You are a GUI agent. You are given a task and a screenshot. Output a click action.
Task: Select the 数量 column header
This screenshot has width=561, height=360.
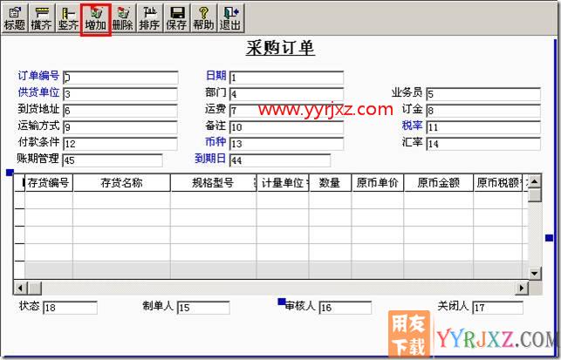(330, 183)
